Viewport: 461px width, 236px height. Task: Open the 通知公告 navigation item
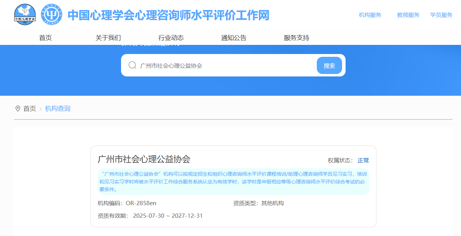click(x=234, y=38)
